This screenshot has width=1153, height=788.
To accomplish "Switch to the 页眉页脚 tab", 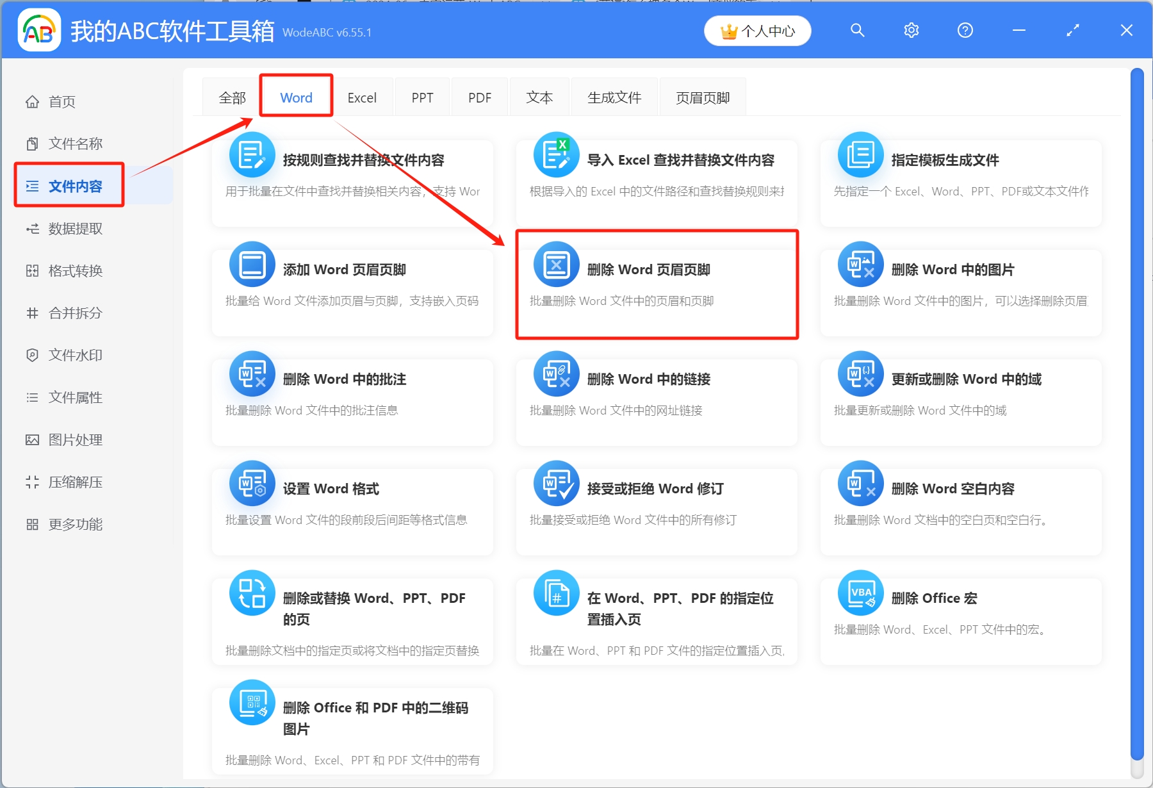I will (702, 97).
